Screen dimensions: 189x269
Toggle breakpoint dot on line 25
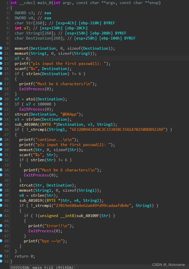1,124
